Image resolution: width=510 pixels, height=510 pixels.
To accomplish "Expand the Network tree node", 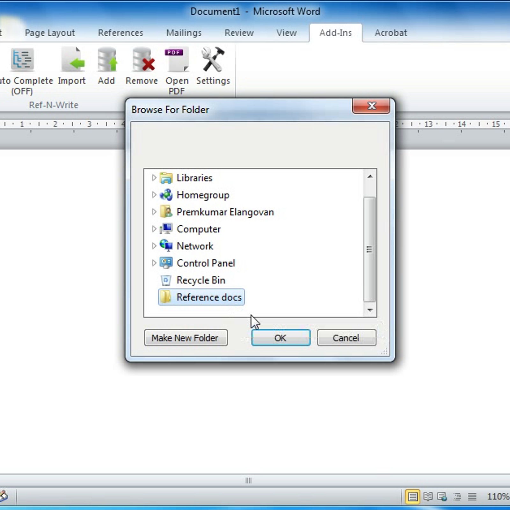I will [x=154, y=246].
